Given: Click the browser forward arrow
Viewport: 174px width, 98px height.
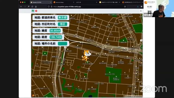Looking at the screenshot, I should pyautogui.click(x=25, y=7).
